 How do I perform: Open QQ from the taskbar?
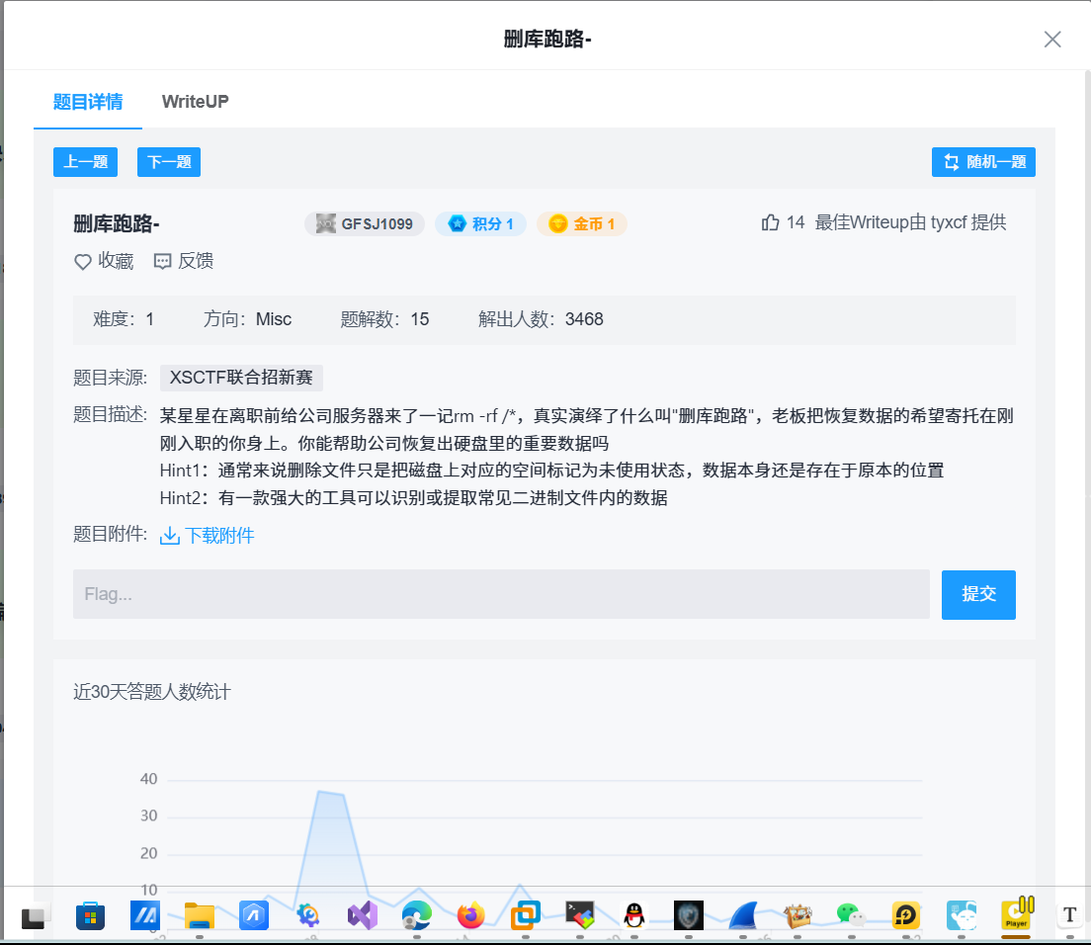pyautogui.click(x=633, y=915)
